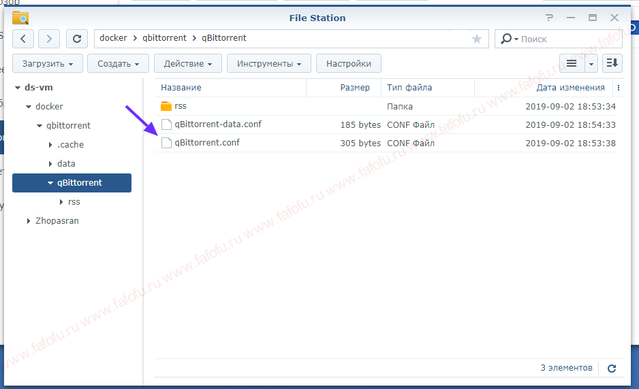Open the sort order button
This screenshot has height=389, width=639.
[612, 63]
